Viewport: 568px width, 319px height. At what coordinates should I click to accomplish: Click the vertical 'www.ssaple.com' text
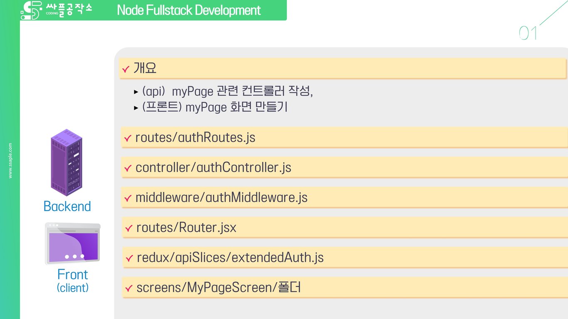10,161
